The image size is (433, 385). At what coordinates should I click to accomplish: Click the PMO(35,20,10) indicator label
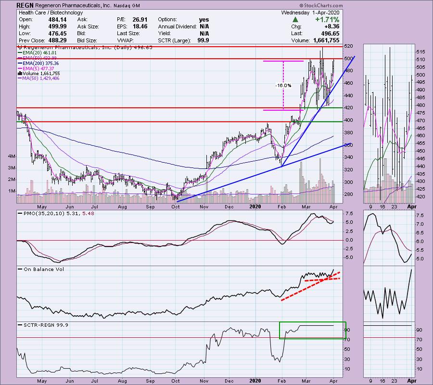pyautogui.click(x=56, y=214)
